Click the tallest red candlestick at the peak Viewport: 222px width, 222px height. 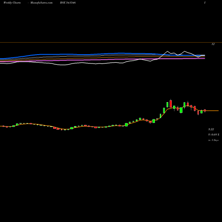tap(171, 103)
